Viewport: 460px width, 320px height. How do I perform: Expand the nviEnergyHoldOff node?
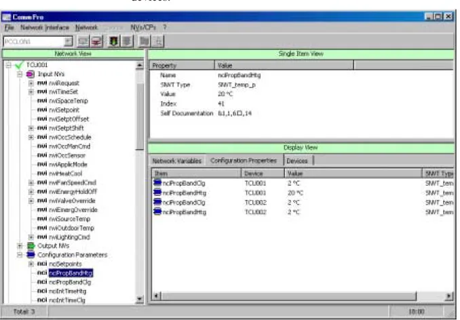(x=31, y=192)
